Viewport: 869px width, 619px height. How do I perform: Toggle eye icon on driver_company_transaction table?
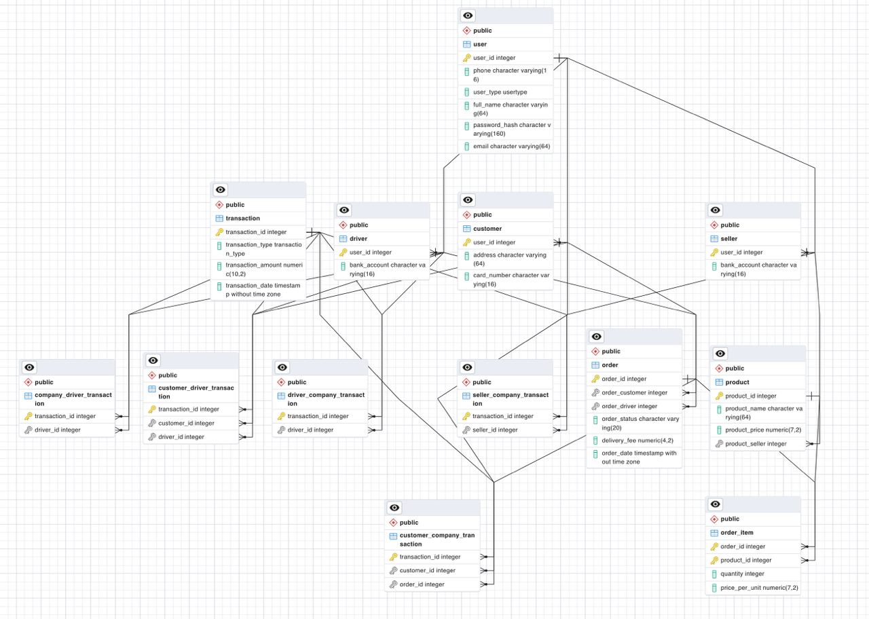click(x=282, y=367)
